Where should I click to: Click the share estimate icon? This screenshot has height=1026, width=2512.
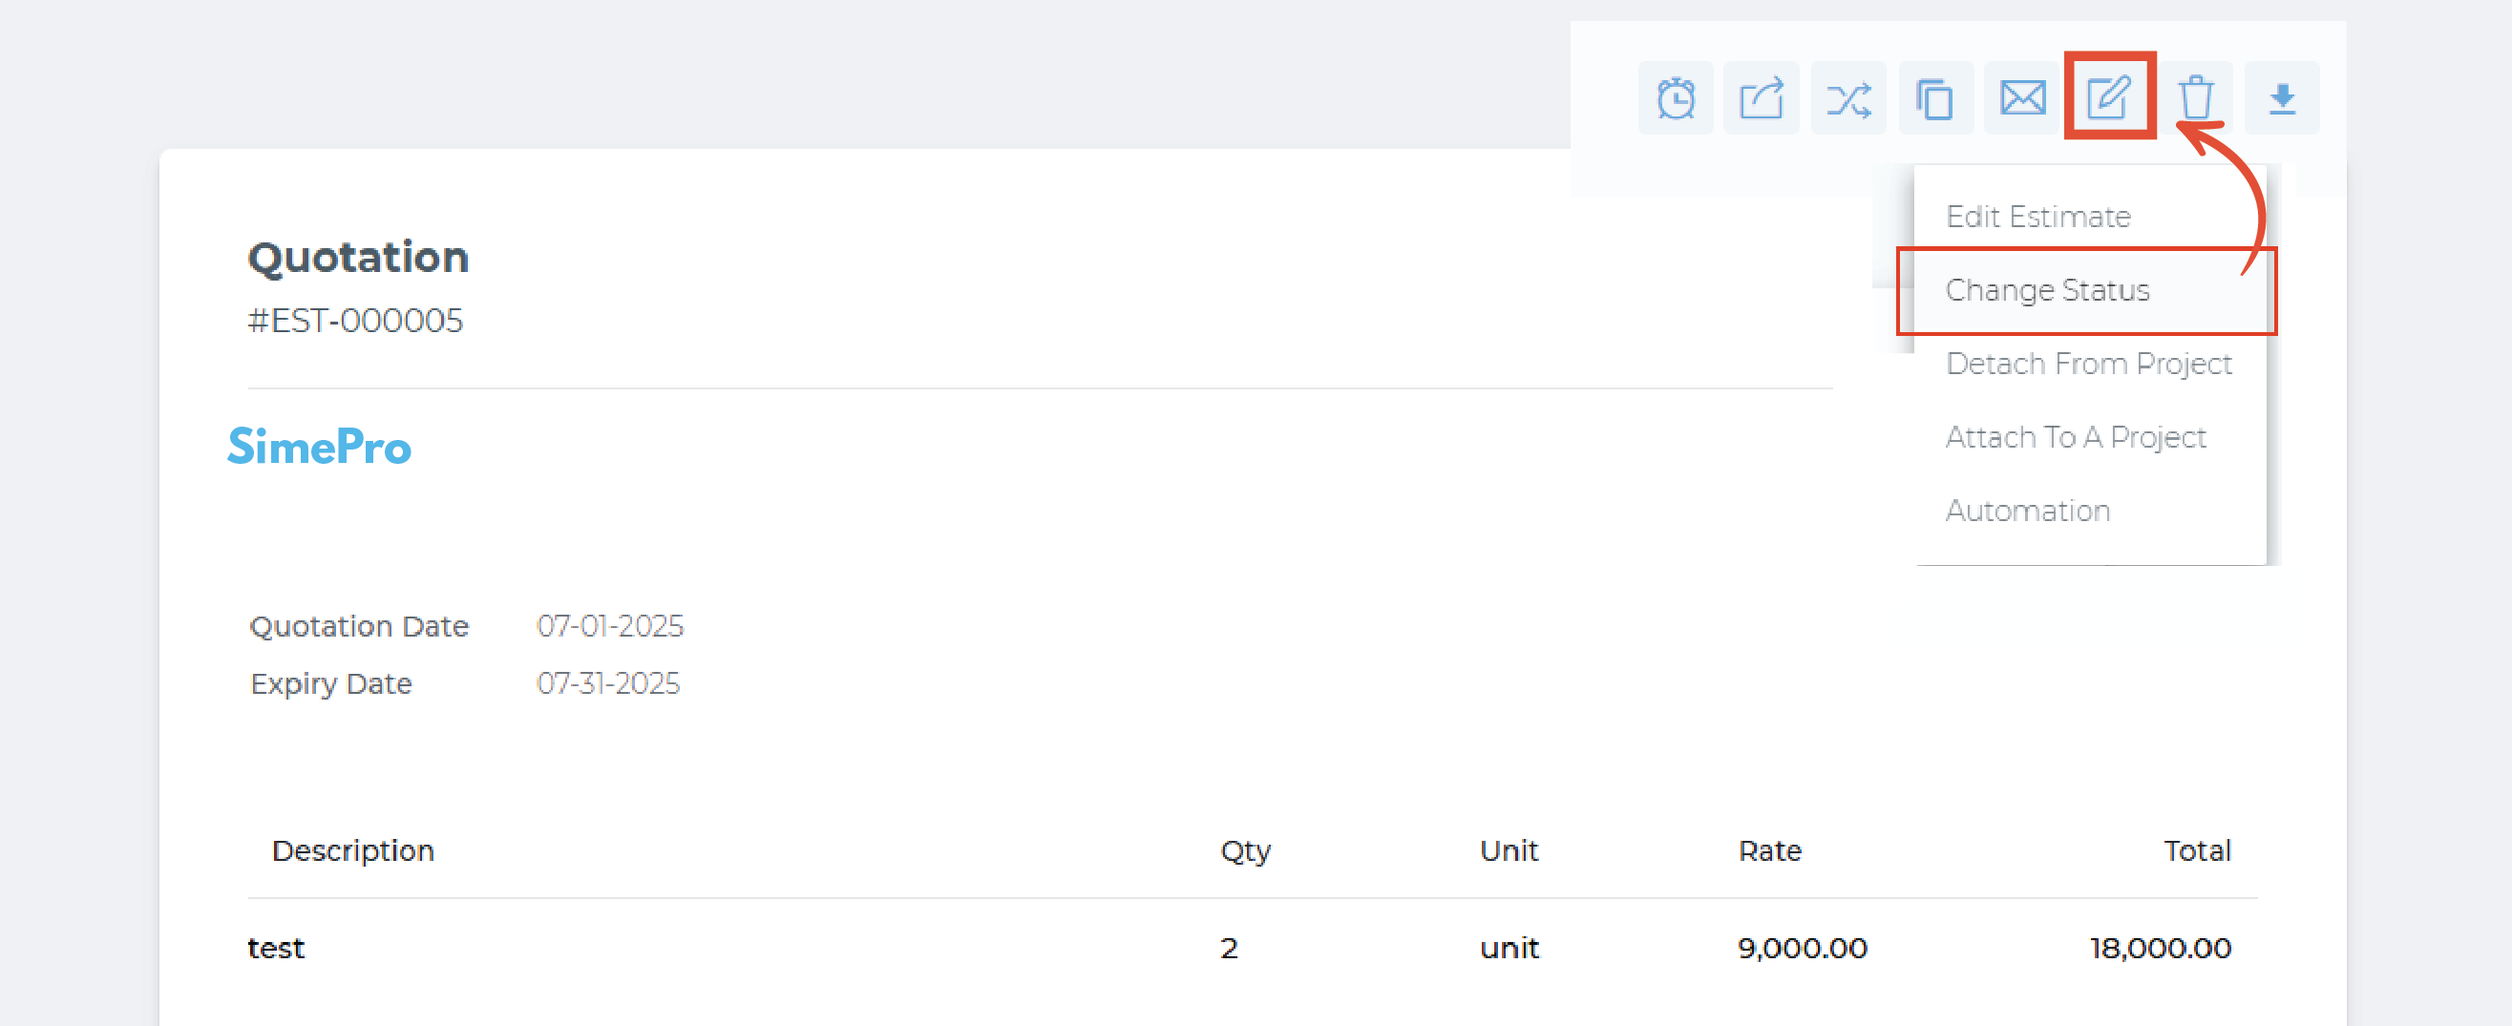tap(1762, 98)
